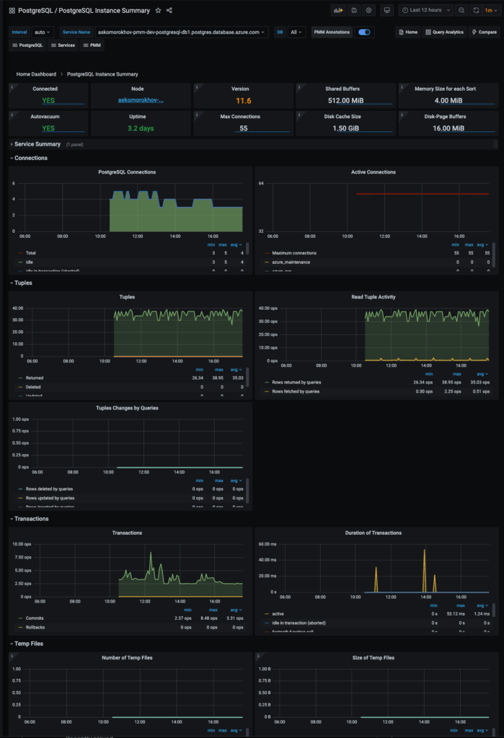The width and height of the screenshot is (504, 738).
Task: Open the Service Name dropdown
Action: click(x=181, y=32)
